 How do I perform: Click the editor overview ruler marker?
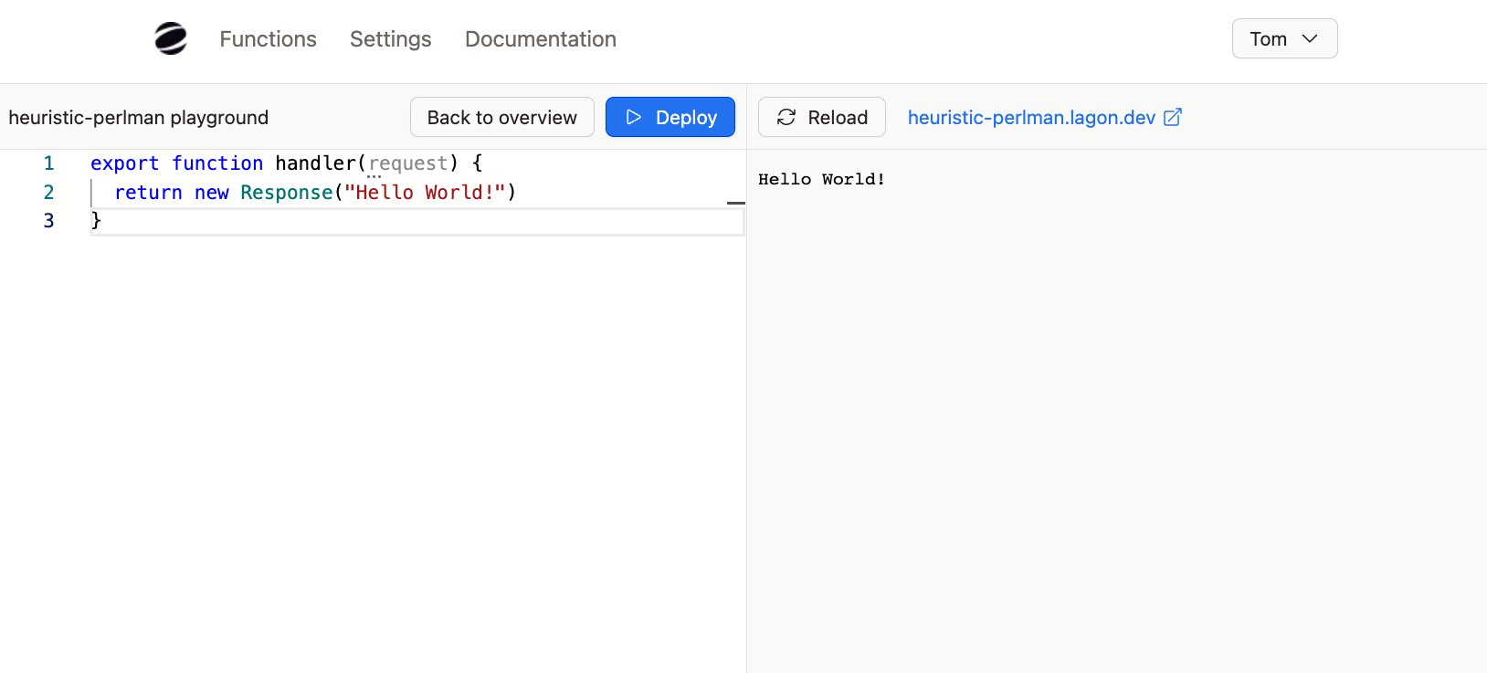coord(736,203)
